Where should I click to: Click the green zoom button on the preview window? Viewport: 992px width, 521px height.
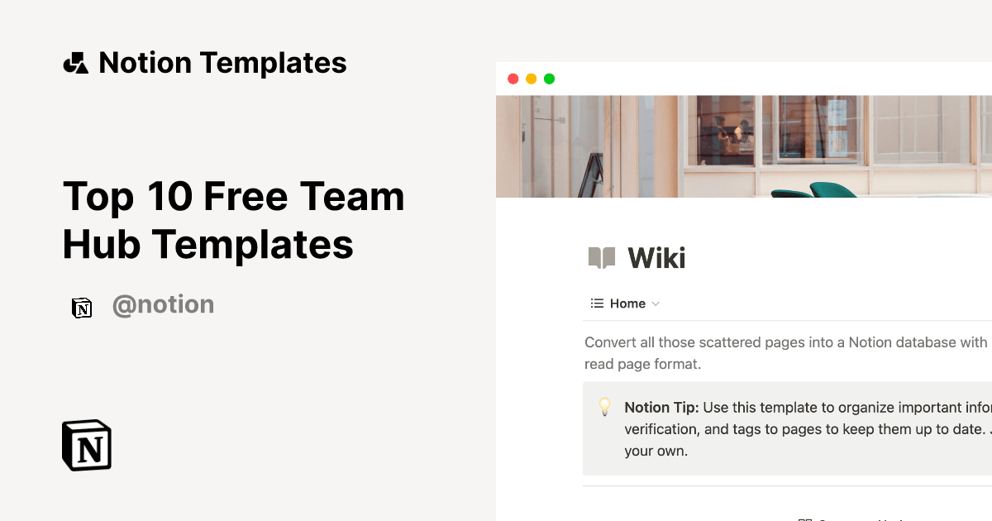549,79
